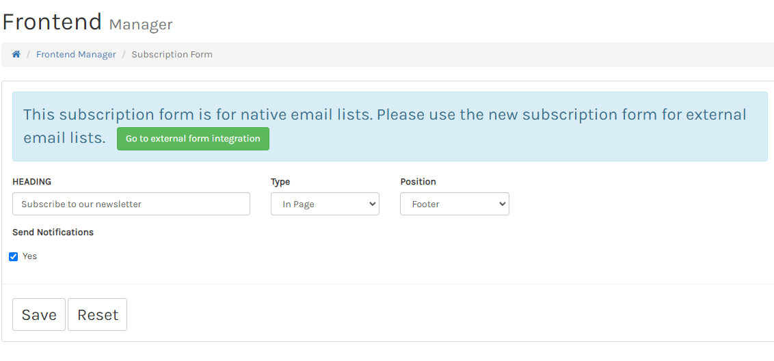The width and height of the screenshot is (774, 361).
Task: Click the Type field label
Action: [x=280, y=182]
